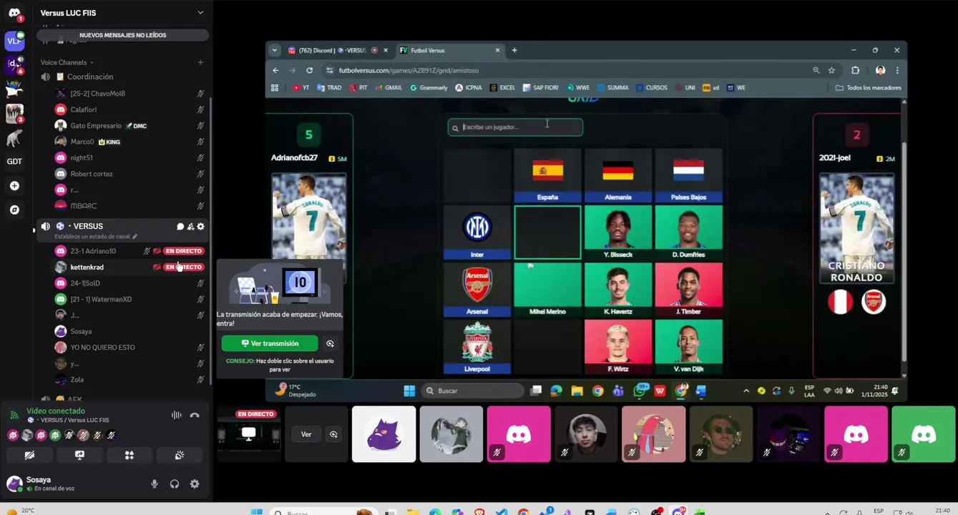Turn on camera in voice panel

pos(29,455)
